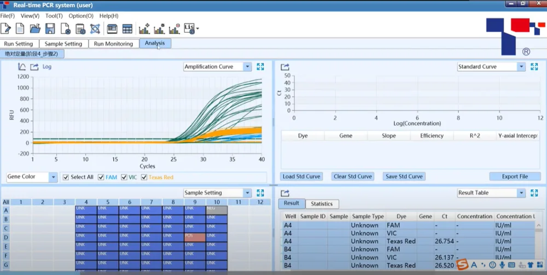Click the Sogou toolbox grid icon
Viewport: 547px width, 275px height.
pos(540,265)
